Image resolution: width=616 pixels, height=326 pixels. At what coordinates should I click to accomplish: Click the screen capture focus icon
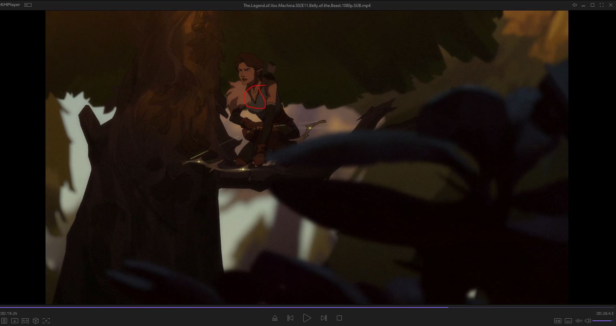tap(46, 320)
